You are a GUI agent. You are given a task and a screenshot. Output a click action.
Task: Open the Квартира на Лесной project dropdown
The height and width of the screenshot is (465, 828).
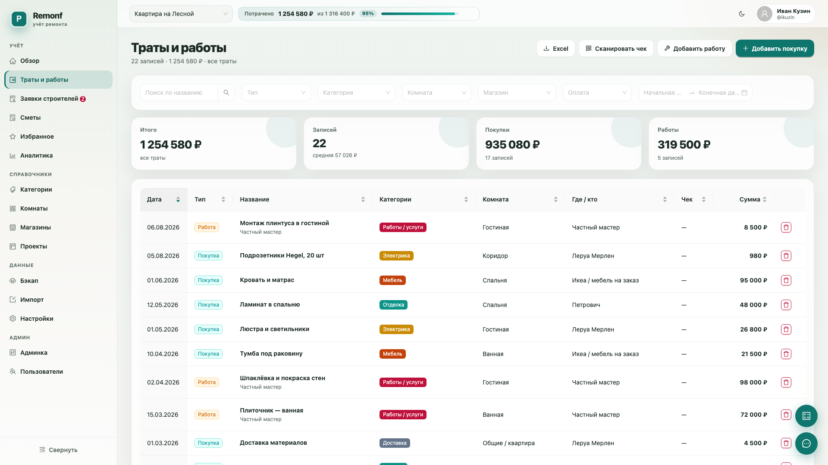(x=181, y=14)
